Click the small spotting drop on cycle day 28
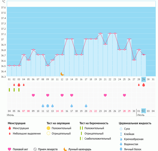Image resolution: width=158 pixels, height=151 pixels. click(139, 85)
